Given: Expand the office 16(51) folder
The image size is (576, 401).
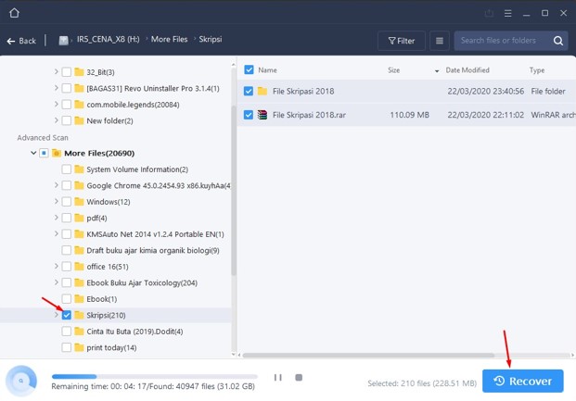Looking at the screenshot, I should (57, 267).
